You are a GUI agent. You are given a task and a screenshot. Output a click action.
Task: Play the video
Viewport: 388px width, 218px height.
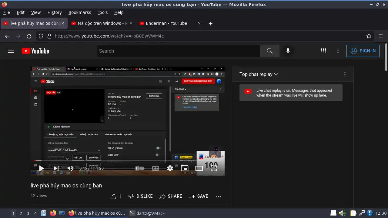[41, 168]
